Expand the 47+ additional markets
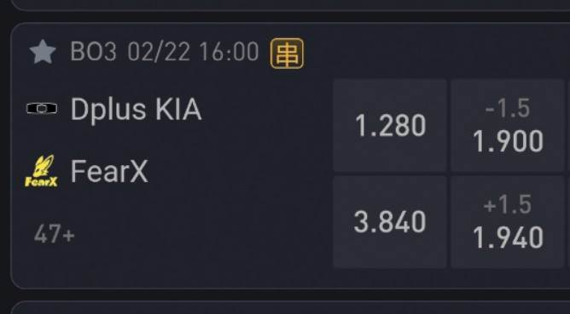 click(x=54, y=234)
